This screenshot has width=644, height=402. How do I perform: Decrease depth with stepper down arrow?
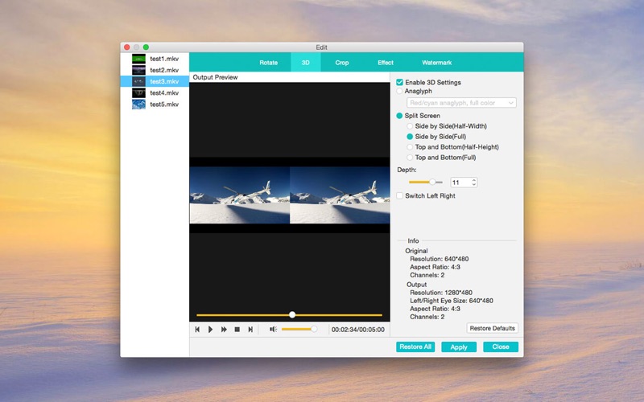click(474, 185)
